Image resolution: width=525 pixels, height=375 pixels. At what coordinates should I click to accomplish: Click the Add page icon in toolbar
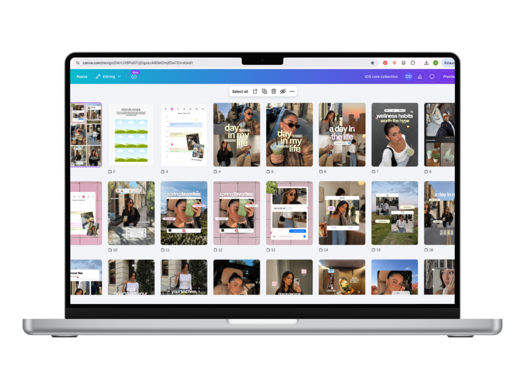point(255,91)
